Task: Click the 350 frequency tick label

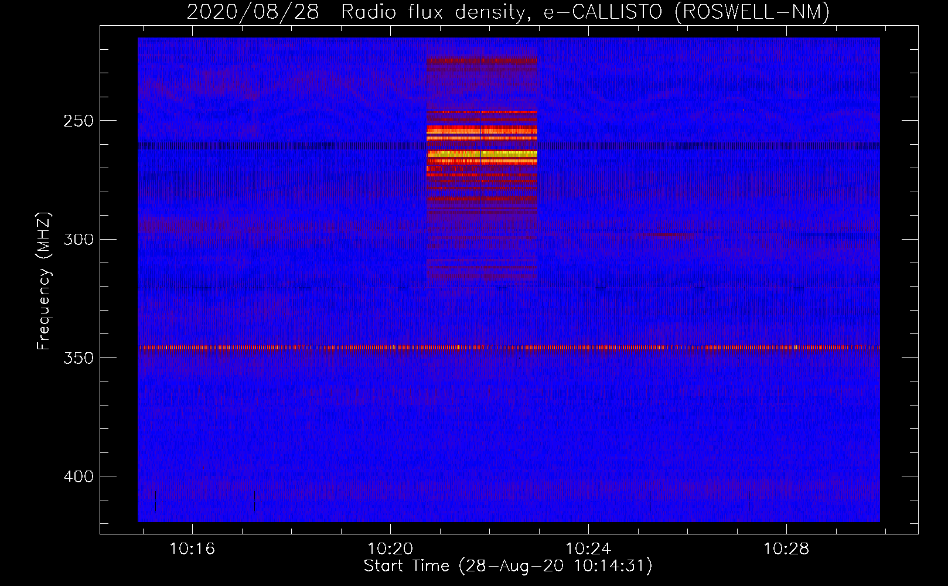Action: pos(79,358)
